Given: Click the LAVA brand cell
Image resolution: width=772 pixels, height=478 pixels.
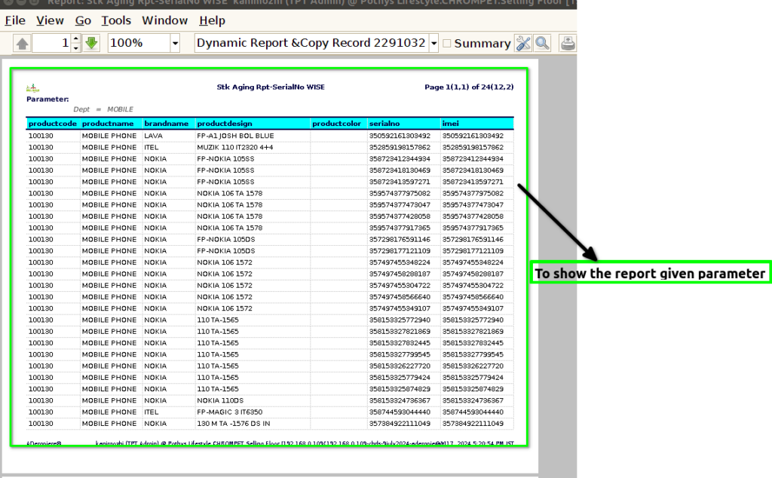Looking at the screenshot, I should point(153,136).
